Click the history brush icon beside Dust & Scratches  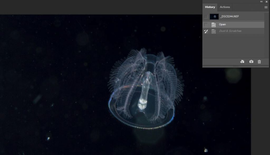coord(206,31)
